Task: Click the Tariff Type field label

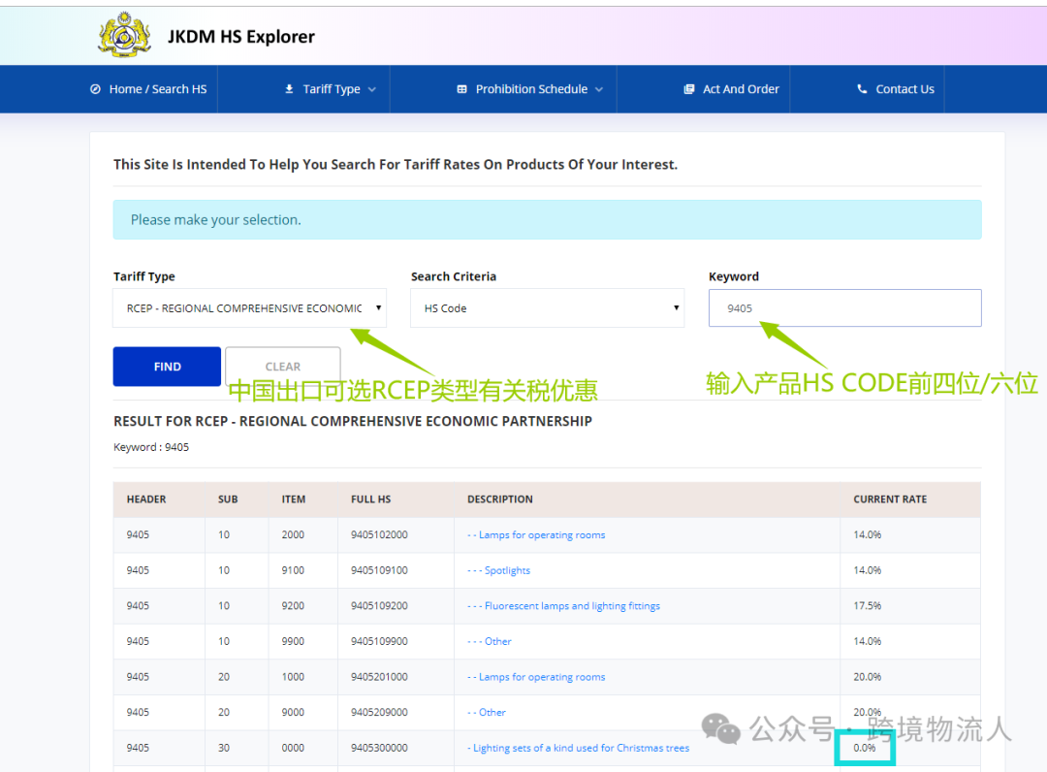Action: (x=144, y=276)
